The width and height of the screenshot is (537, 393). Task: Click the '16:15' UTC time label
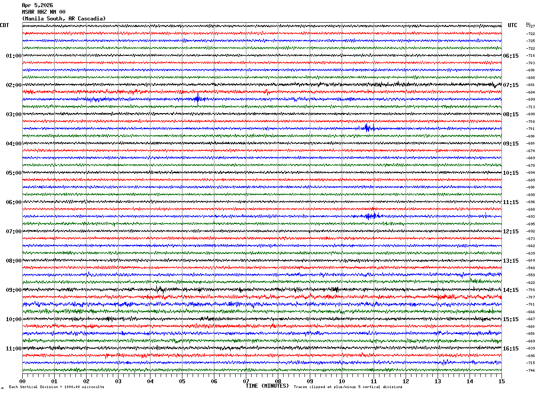coord(511,349)
